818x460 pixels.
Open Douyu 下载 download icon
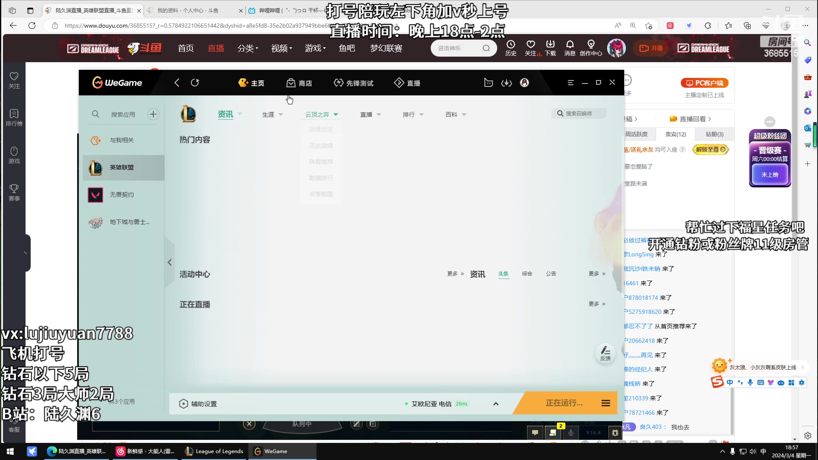pyautogui.click(x=550, y=48)
